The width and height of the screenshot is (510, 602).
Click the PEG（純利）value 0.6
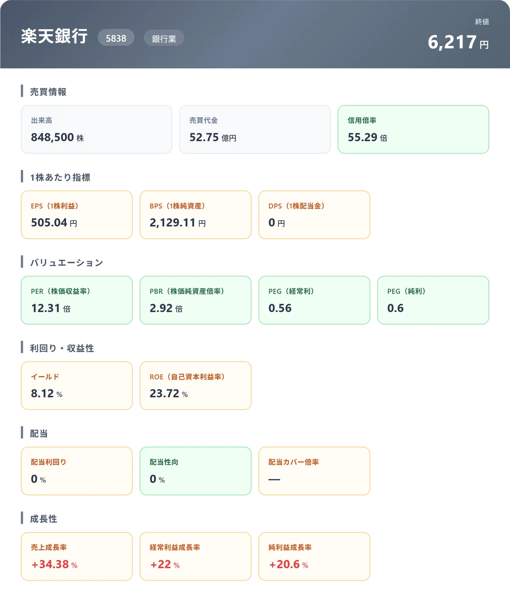(395, 308)
